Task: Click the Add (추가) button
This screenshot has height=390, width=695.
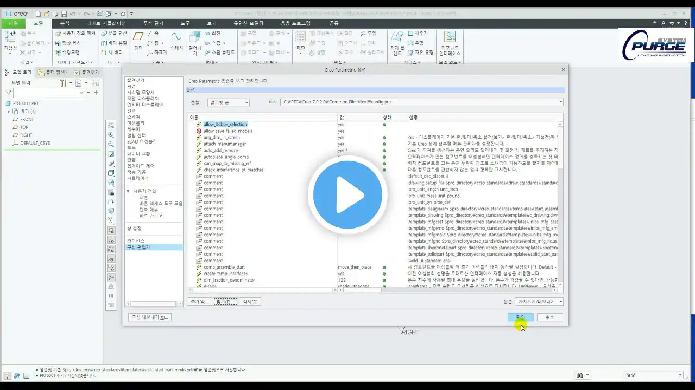Action: click(199, 302)
